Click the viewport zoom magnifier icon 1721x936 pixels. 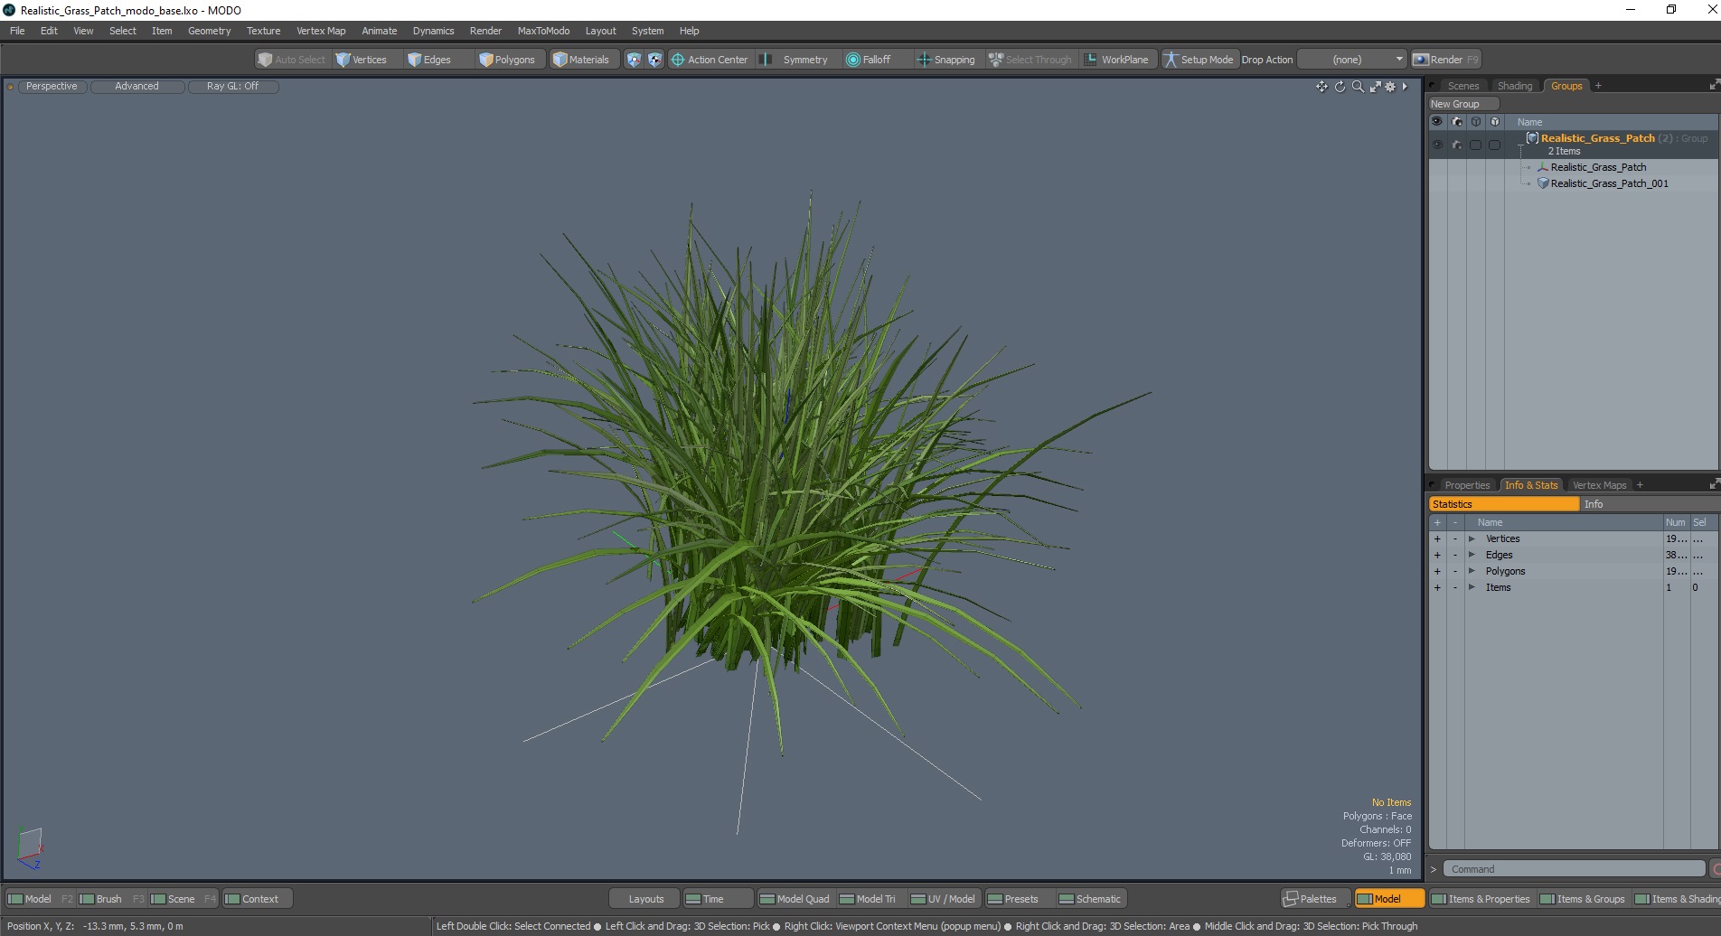tap(1358, 87)
